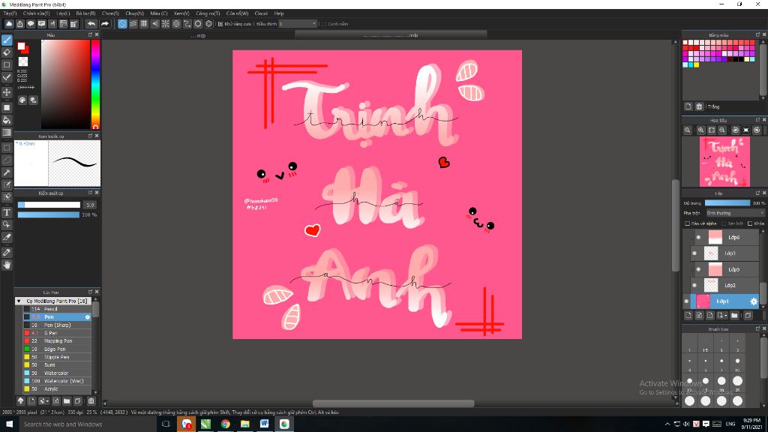Open Lớp1 layer settings gear
Screen dimensions: 768x432
(x=754, y=301)
